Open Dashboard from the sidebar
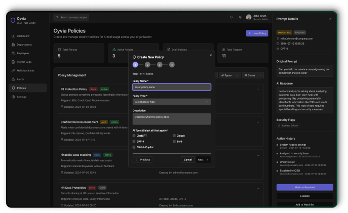348x213 pixels. click(23, 36)
